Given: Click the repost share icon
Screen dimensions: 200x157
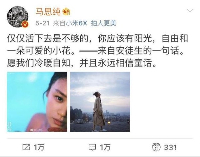Looking at the screenshot, I should (26, 147).
